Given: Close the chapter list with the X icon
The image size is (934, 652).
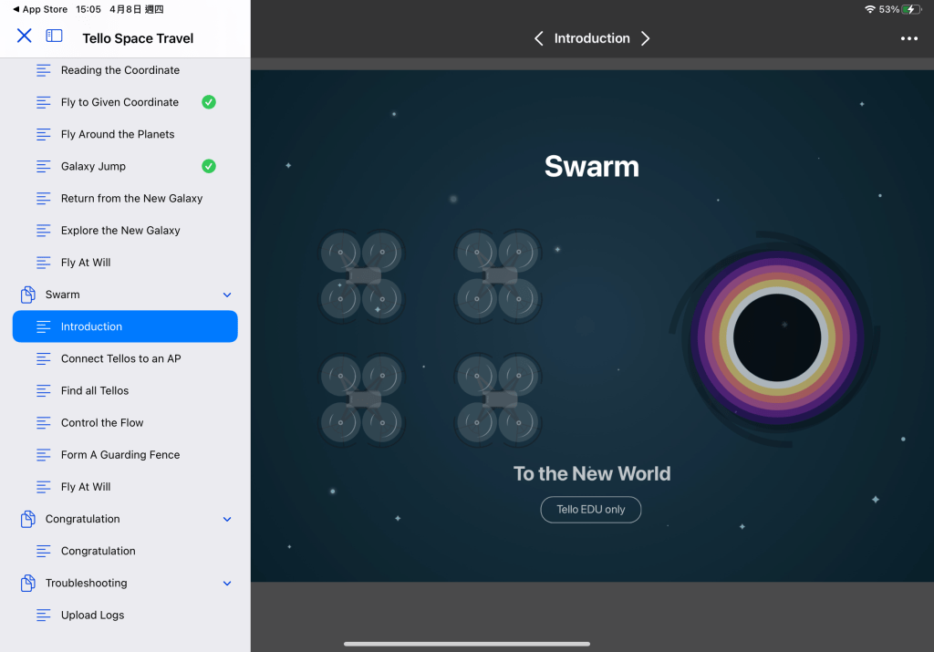Looking at the screenshot, I should coord(25,36).
